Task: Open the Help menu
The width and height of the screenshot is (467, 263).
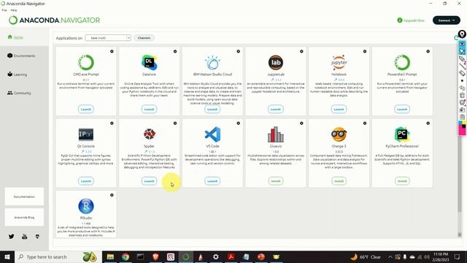Action: 14,10
